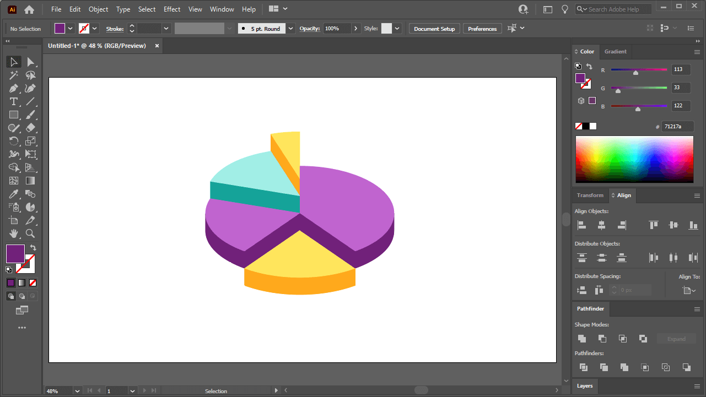Enable Draw Behind mode
The image size is (706, 397).
point(22,296)
